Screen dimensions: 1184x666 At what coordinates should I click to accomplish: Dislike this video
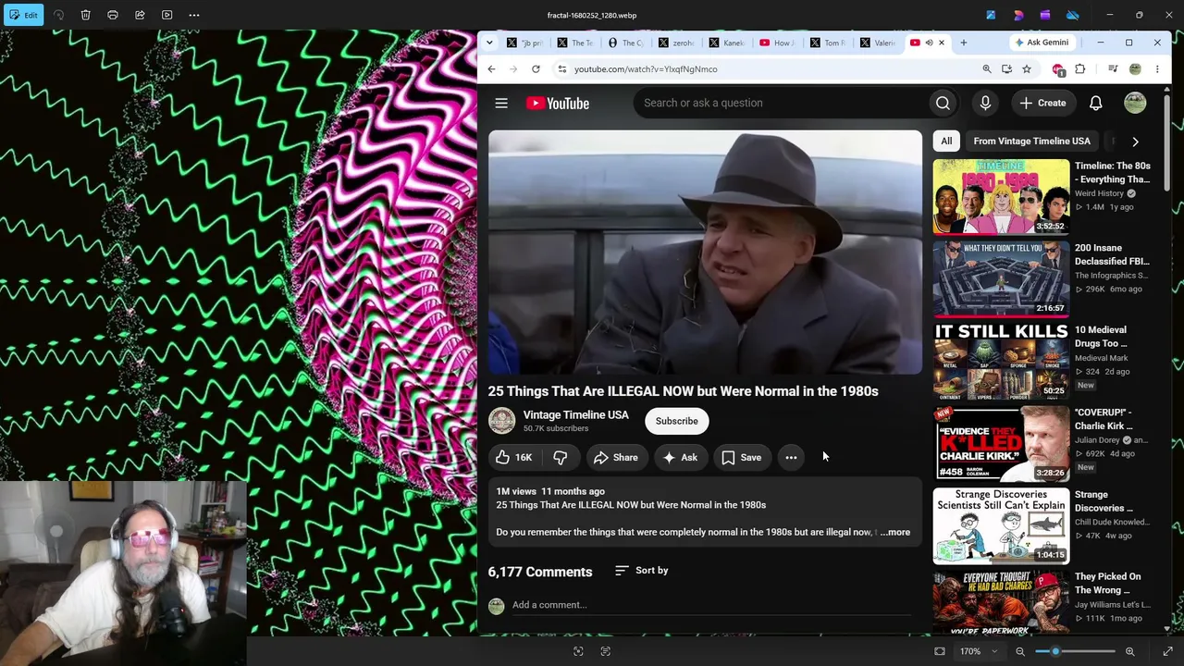click(x=561, y=458)
